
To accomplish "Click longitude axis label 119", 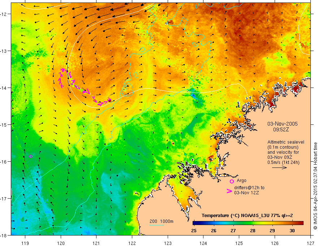I will [25, 243].
